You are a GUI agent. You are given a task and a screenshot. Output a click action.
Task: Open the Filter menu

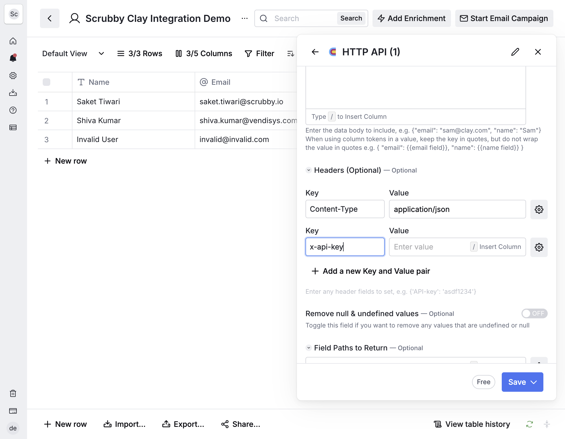(260, 53)
